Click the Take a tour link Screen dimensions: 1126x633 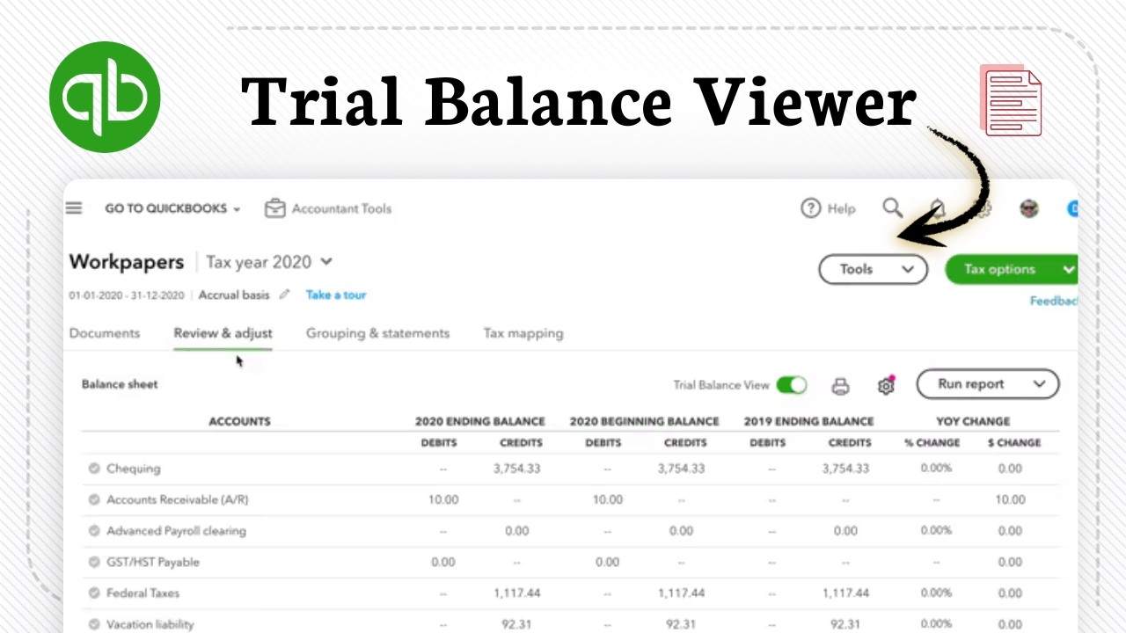click(336, 295)
